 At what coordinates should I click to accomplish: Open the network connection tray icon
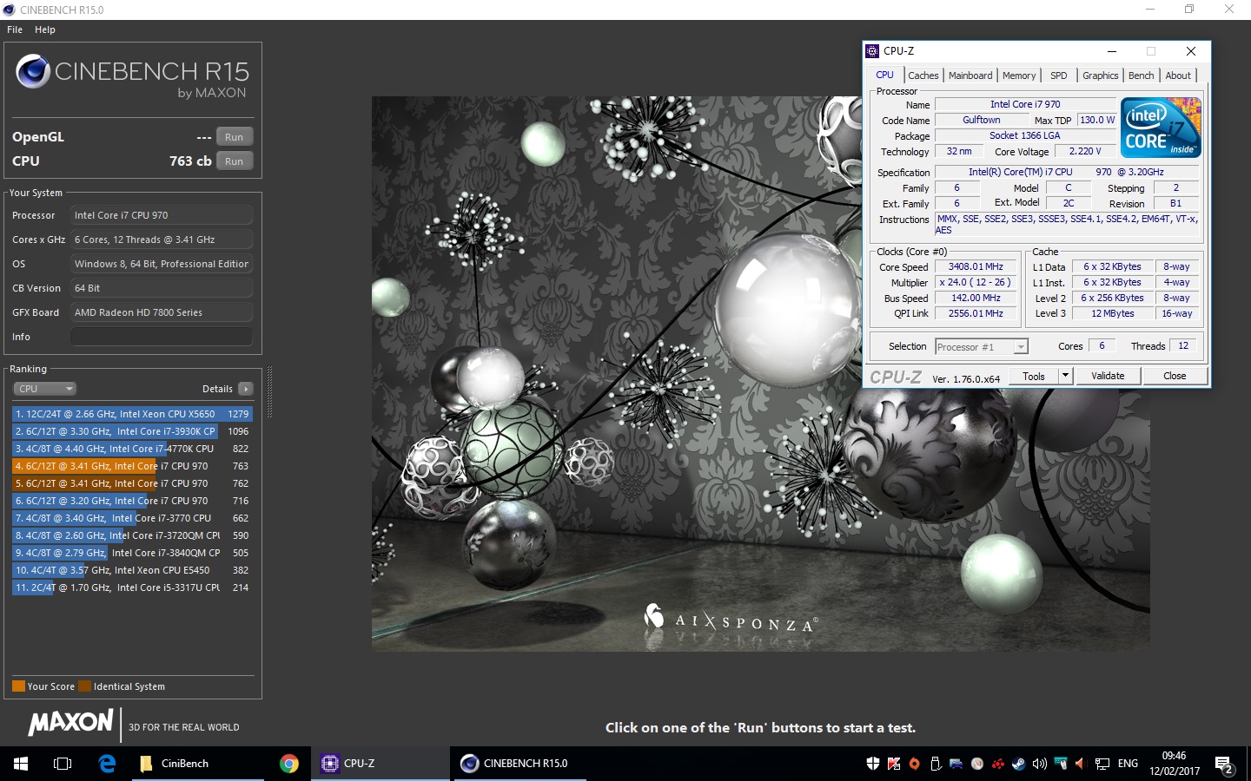pyautogui.click(x=1102, y=764)
